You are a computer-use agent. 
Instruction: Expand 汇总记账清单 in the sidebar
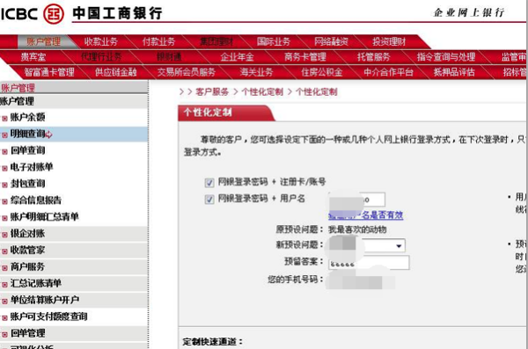(x=36, y=283)
